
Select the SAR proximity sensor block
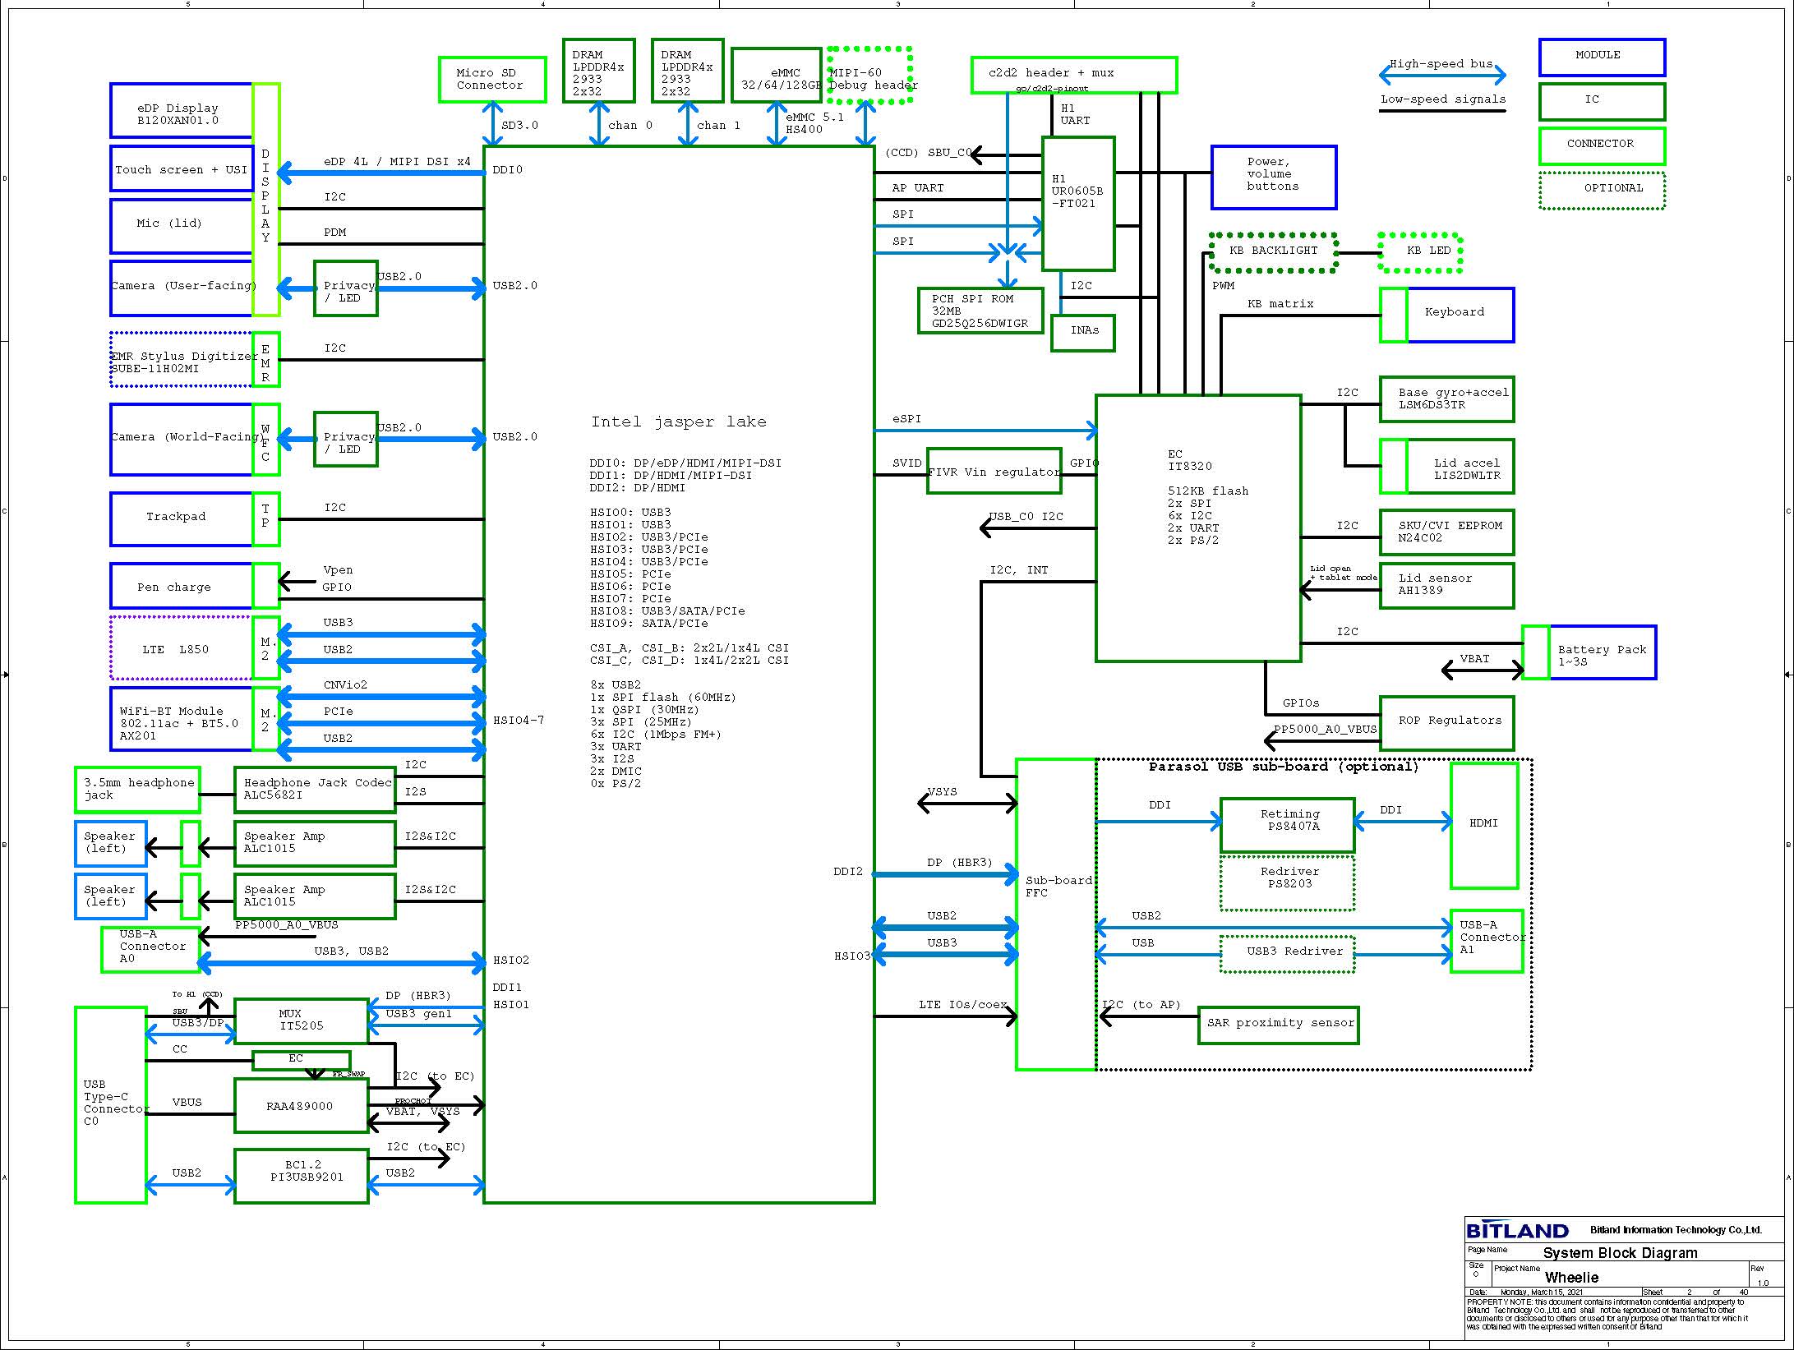pyautogui.click(x=1278, y=1025)
